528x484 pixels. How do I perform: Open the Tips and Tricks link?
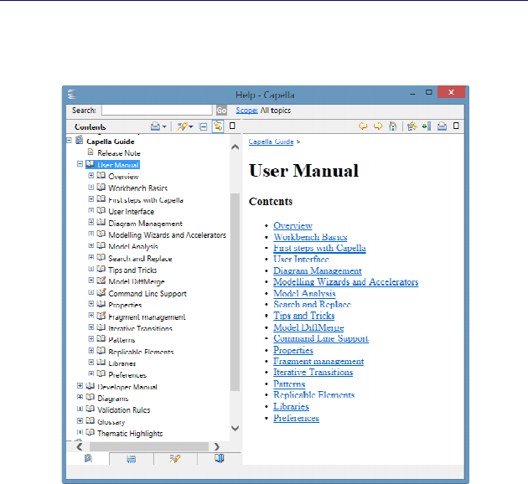pyautogui.click(x=303, y=316)
